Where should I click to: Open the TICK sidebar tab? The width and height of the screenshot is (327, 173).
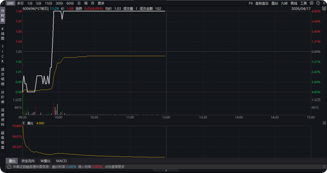coord(2,54)
